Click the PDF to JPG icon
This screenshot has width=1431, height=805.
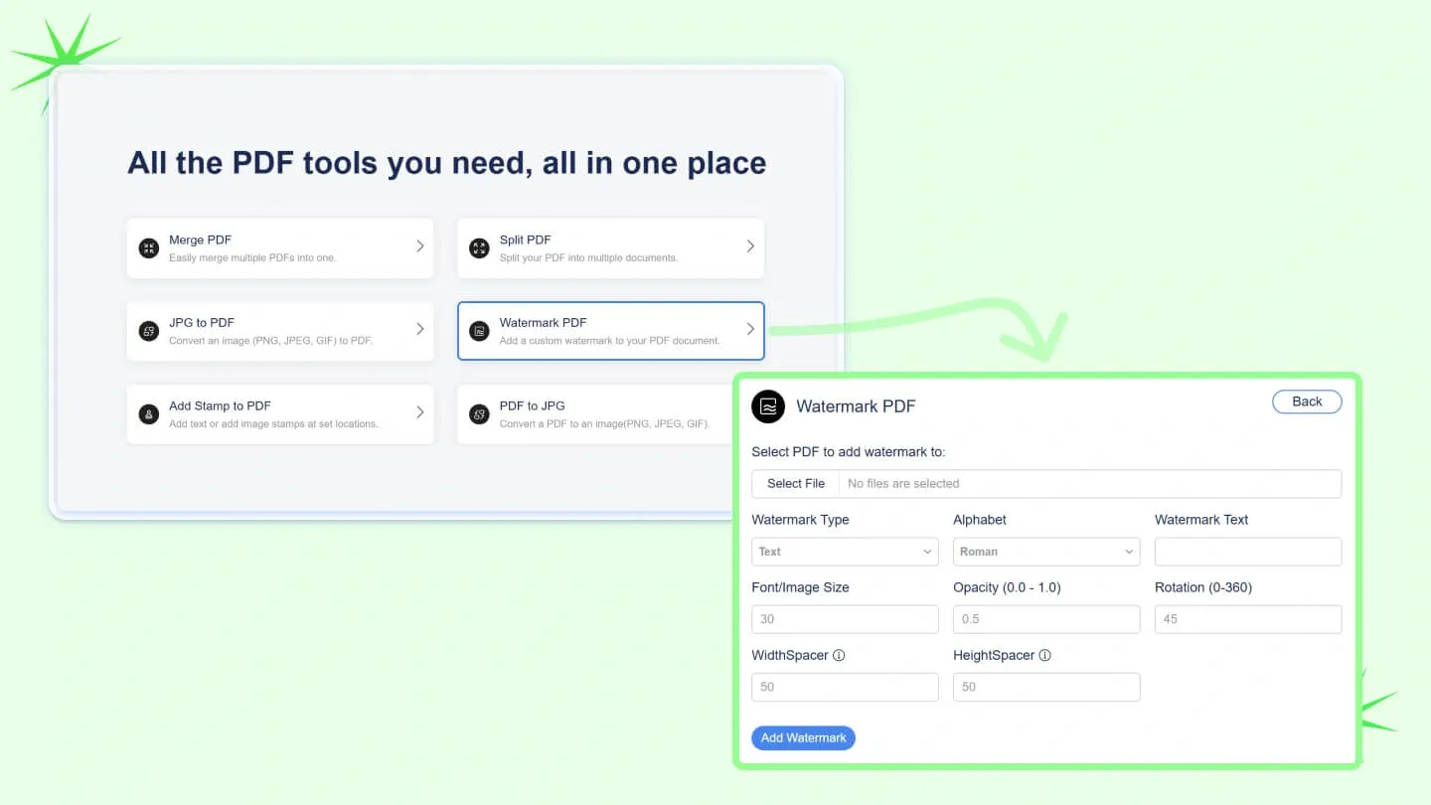point(479,414)
